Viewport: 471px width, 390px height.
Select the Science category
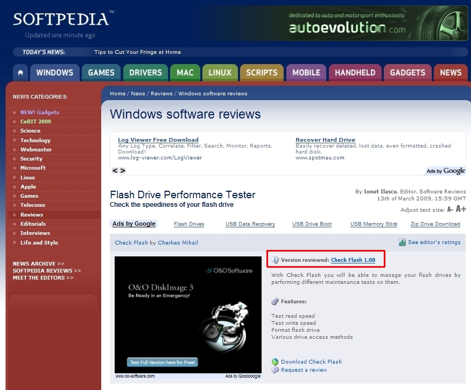pos(30,131)
